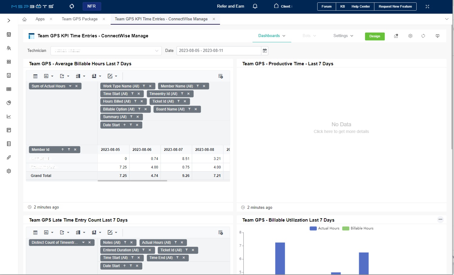Image resolution: width=454 pixels, height=275 pixels.
Task: Open the Dashboards dropdown menu
Action: click(271, 36)
